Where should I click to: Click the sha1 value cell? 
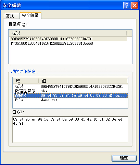click(x=45, y=91)
